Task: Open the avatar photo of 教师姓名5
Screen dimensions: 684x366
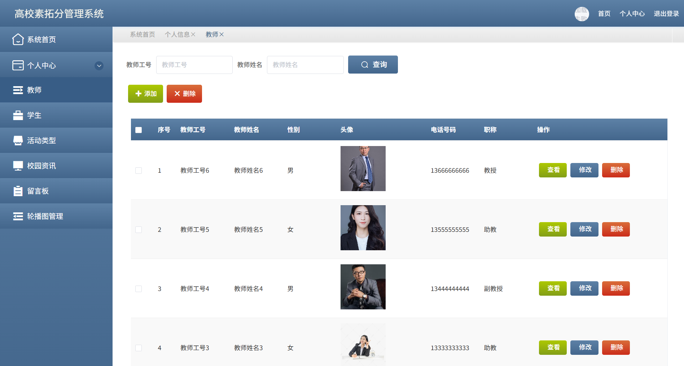Action: click(x=363, y=228)
